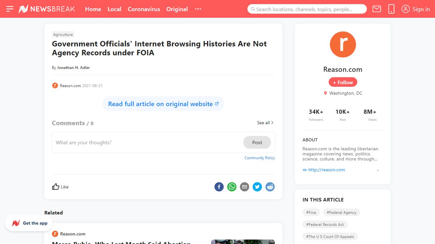Open the related article thumbnail image
Screen dimensions: 435x244
point(243,242)
